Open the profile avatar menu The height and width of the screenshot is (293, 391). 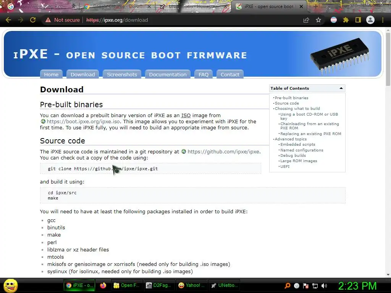click(370, 20)
